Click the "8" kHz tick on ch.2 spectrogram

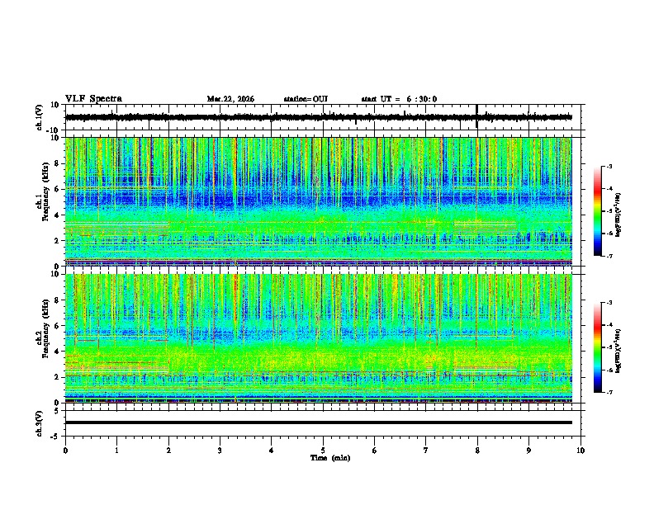point(58,300)
